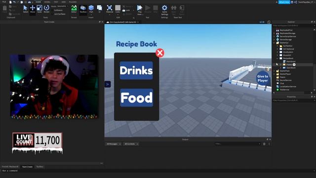
Task: Select Chat in Explorer
Action: pos(282,84)
